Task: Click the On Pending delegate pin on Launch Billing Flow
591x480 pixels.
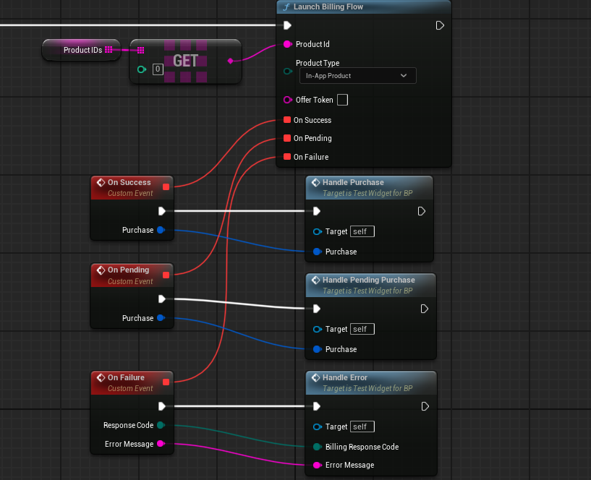Action: (287, 139)
